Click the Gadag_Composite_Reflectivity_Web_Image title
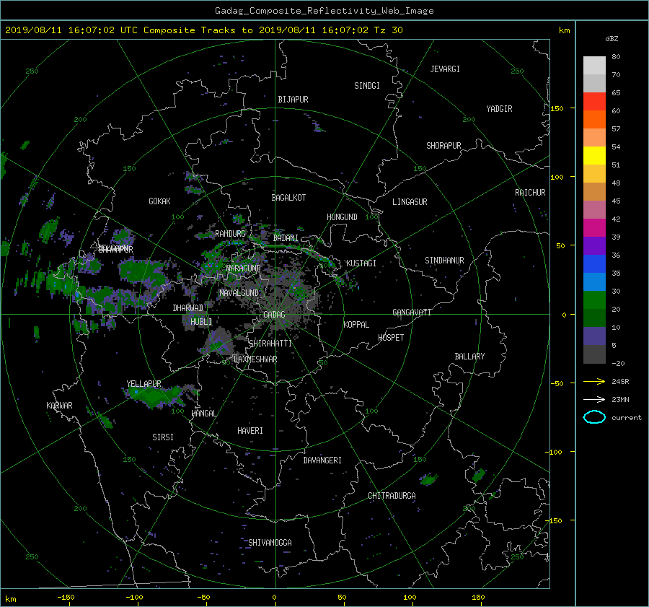Viewport: 649px width, 607px height. click(x=324, y=10)
